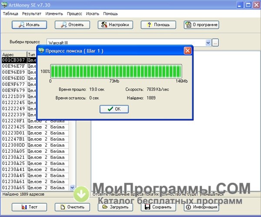Open the Искать menu in menu bar
This screenshot has width=261, height=217.
point(93,14)
